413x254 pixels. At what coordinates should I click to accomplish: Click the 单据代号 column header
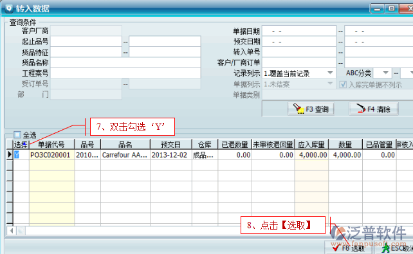tap(51, 144)
